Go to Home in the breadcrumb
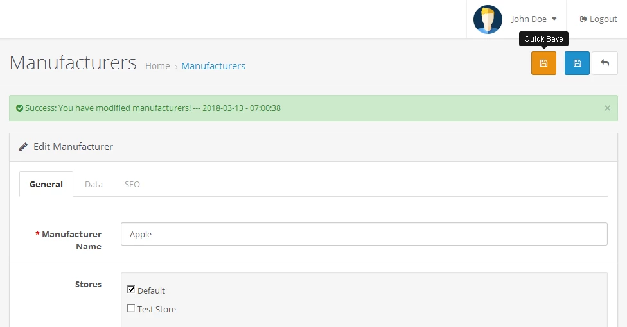Screen dimensions: 627x327 (x=157, y=66)
